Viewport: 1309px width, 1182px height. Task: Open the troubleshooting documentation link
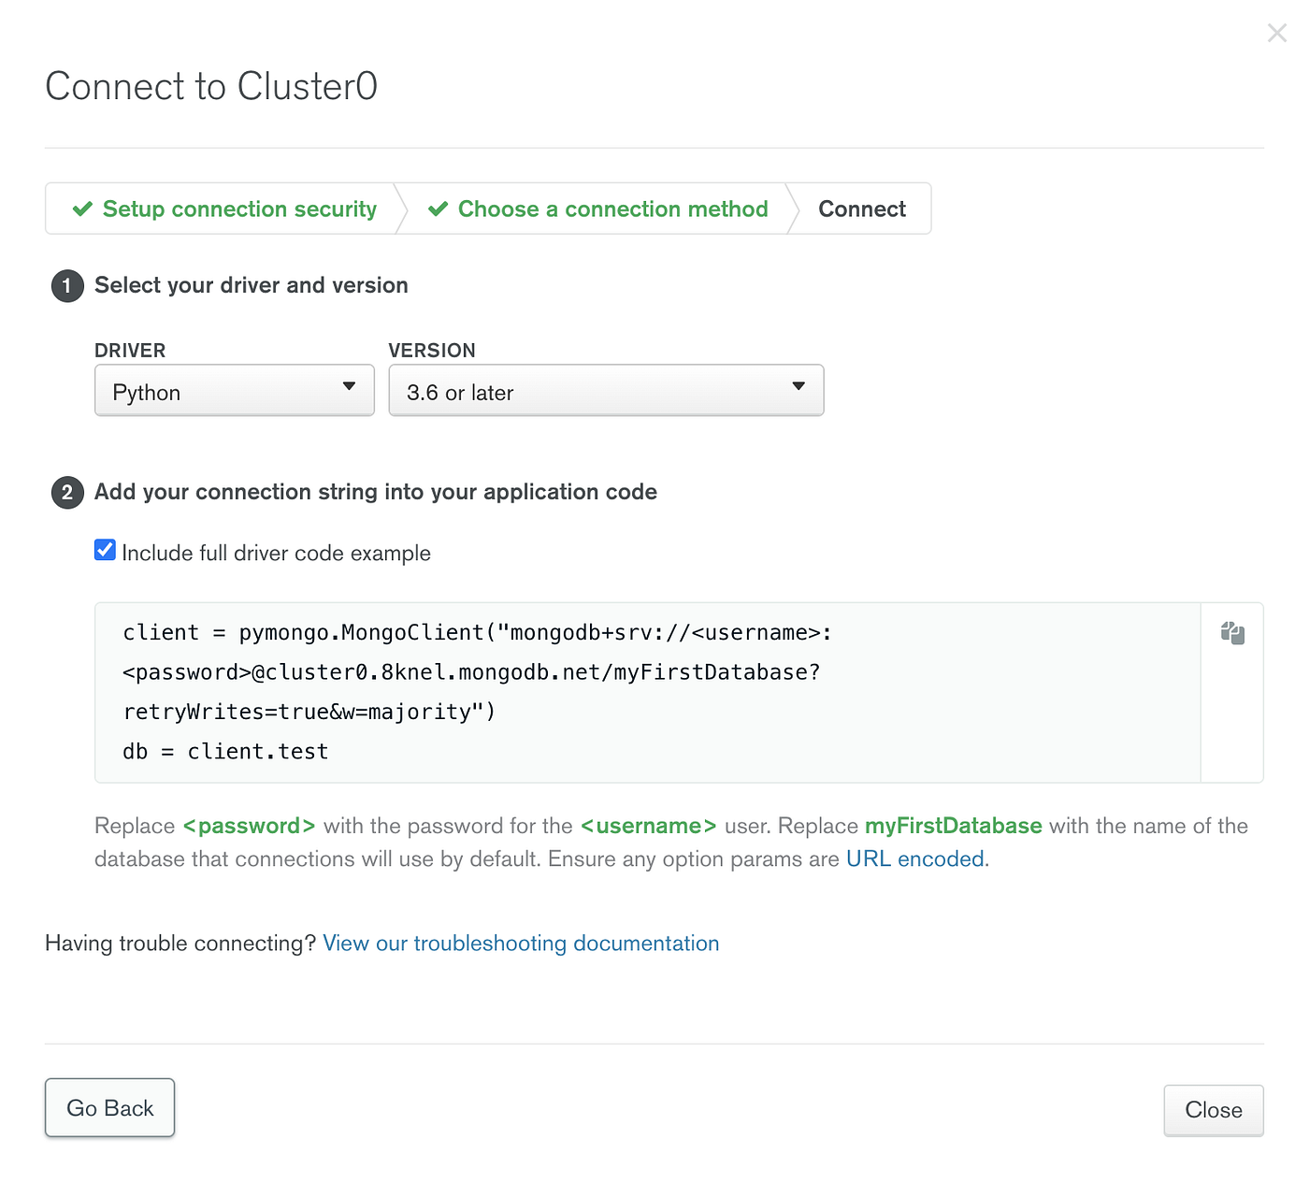521,943
